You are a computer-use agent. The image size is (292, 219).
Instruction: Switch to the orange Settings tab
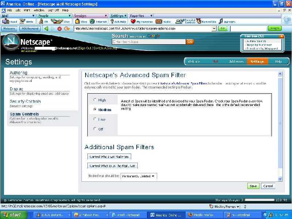257,61
